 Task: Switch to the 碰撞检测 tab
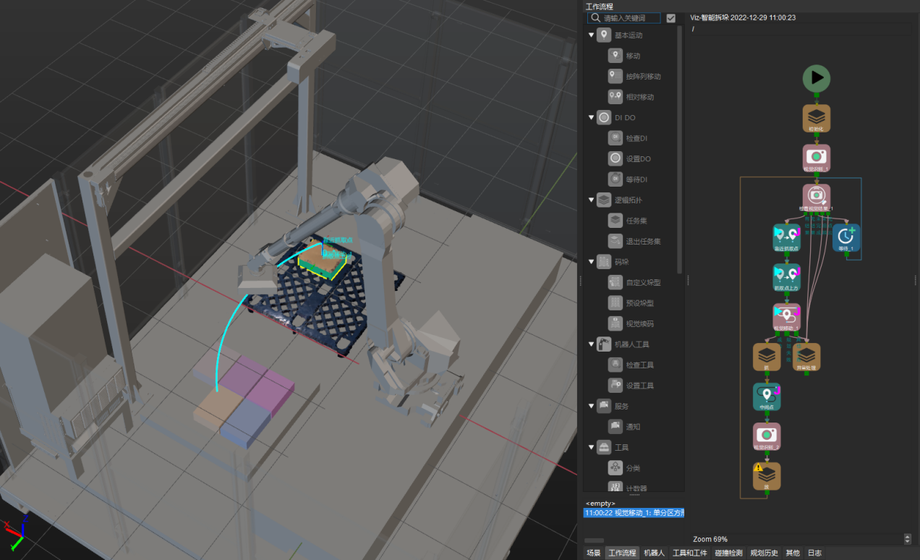[x=728, y=553]
